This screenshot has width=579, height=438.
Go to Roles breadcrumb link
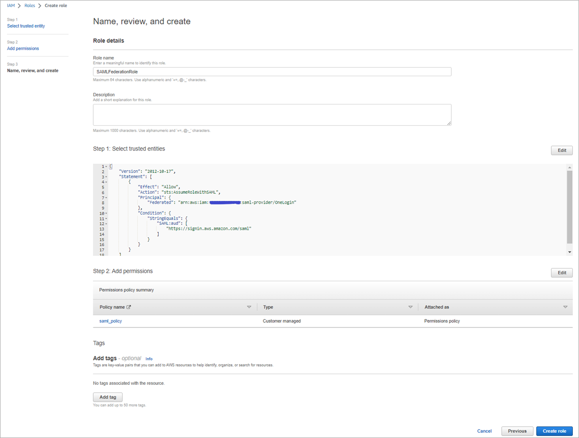30,6
